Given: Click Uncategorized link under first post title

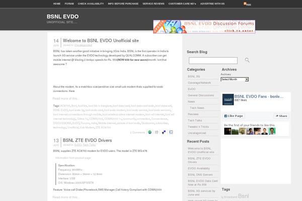Looking at the screenshot, I should 83,45.
